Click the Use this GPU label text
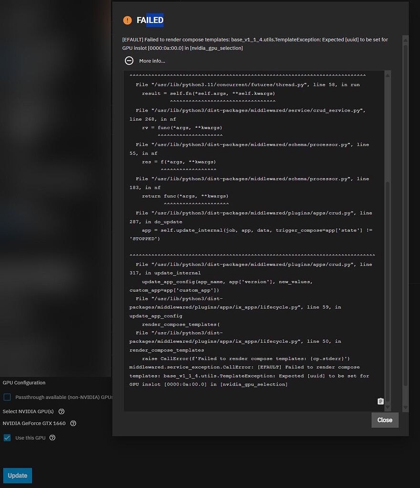The height and width of the screenshot is (488, 420). coord(31,437)
